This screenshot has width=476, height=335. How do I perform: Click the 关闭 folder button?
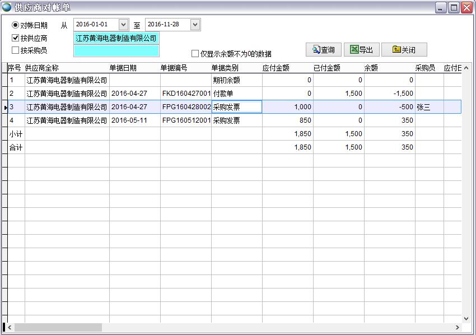click(404, 50)
